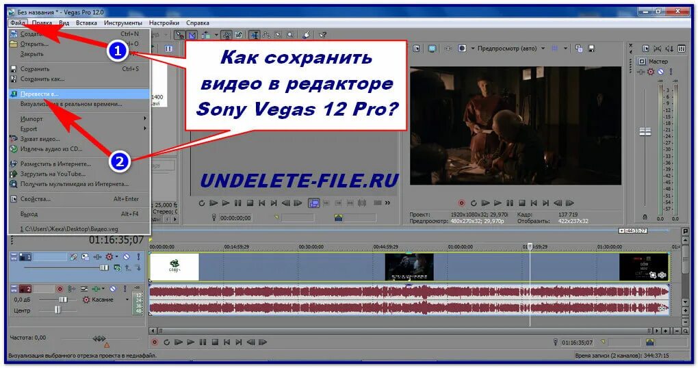Open the preview overlays grid dropdown arrow
Image resolution: width=698 pixels, height=368 pixels.
[x=565, y=48]
